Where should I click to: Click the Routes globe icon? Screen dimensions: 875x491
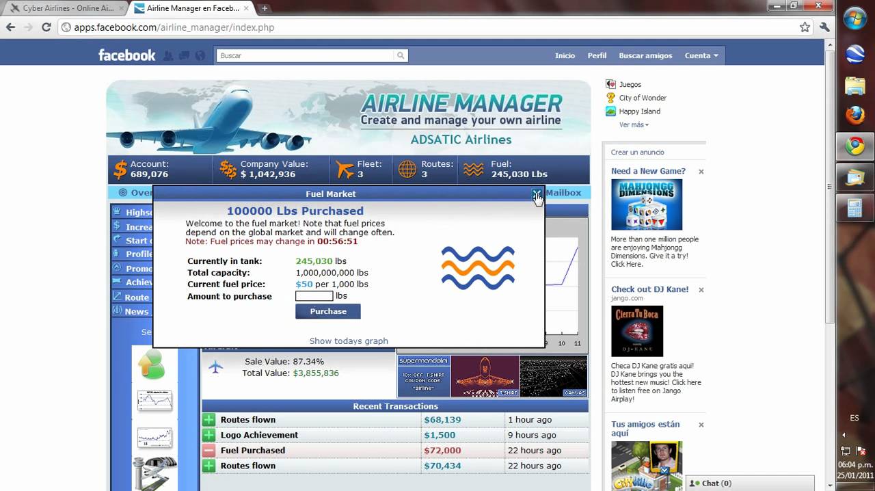[407, 169]
